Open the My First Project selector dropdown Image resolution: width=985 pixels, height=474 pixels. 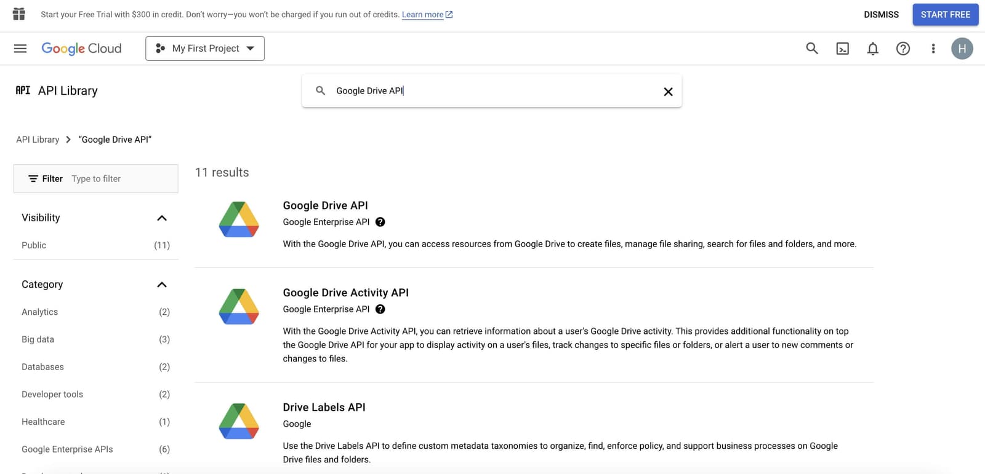click(x=205, y=49)
